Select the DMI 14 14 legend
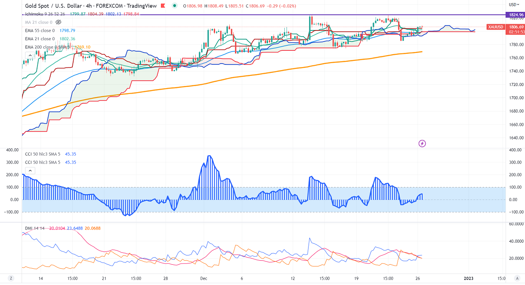The height and width of the screenshot is (285, 525). [35, 229]
